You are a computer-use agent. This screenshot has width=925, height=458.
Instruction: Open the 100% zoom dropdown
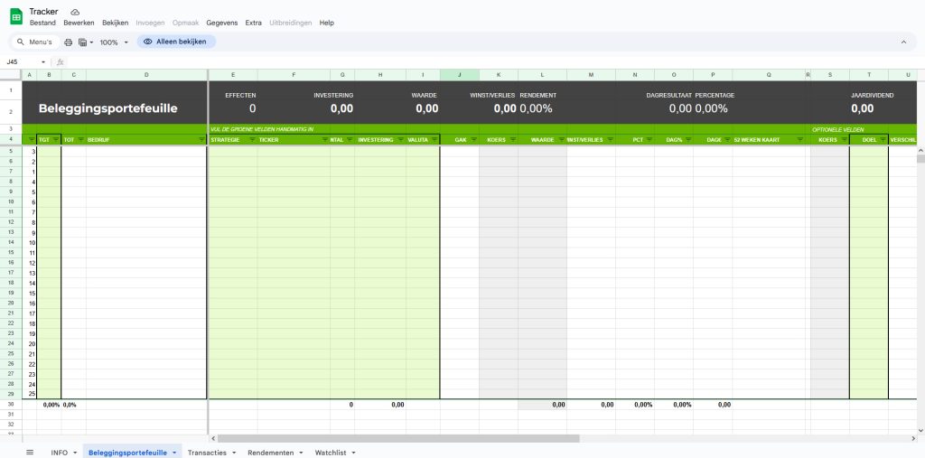114,42
